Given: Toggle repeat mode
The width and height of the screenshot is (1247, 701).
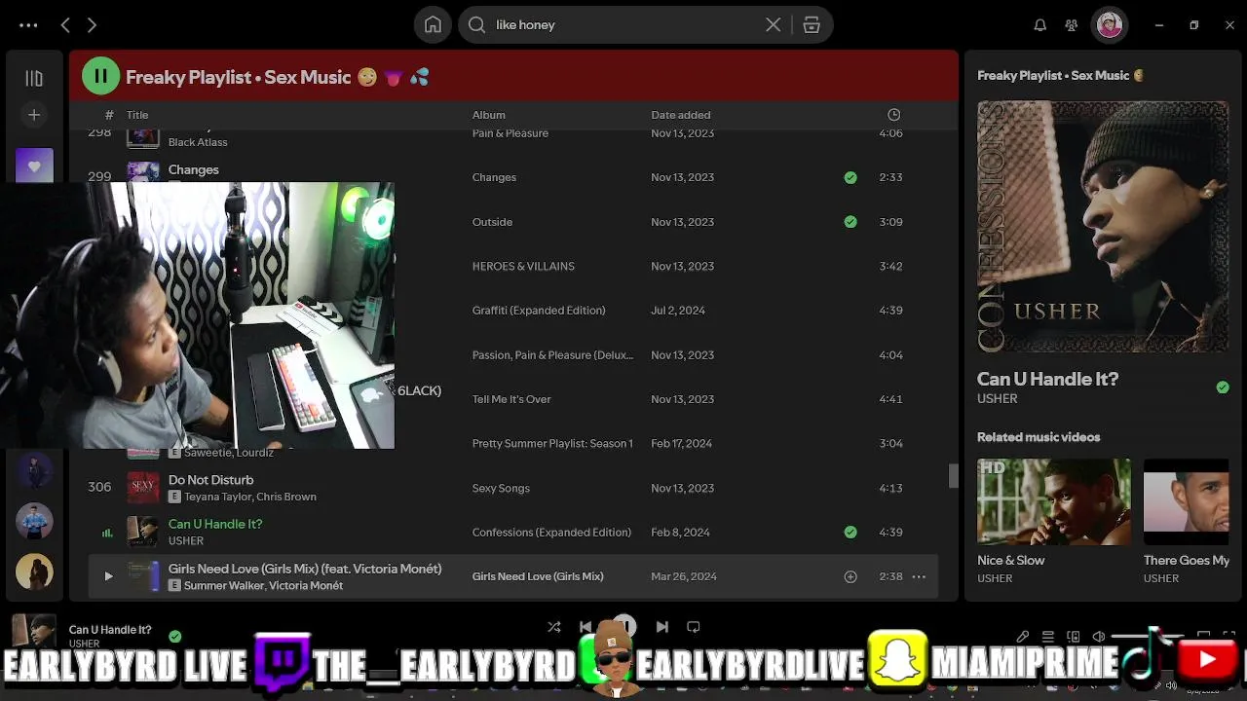Looking at the screenshot, I should pos(694,627).
